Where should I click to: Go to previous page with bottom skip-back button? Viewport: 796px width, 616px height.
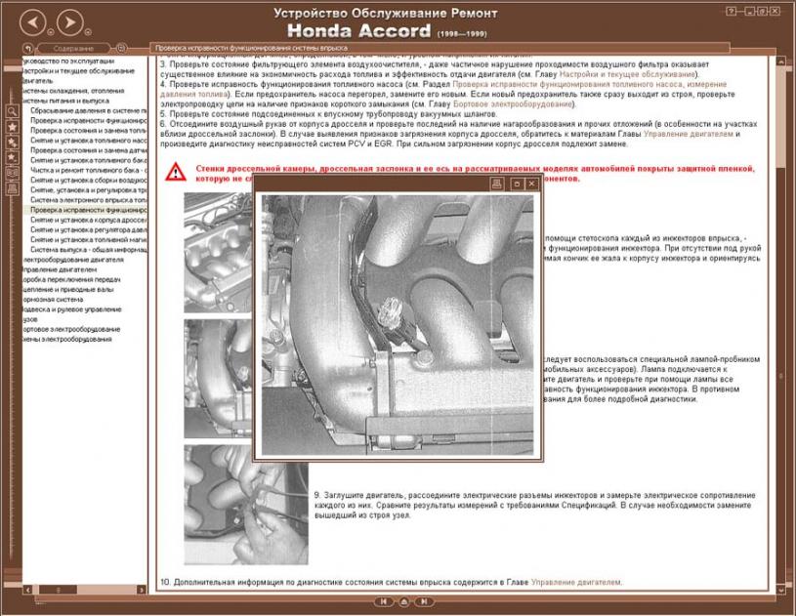point(384,601)
